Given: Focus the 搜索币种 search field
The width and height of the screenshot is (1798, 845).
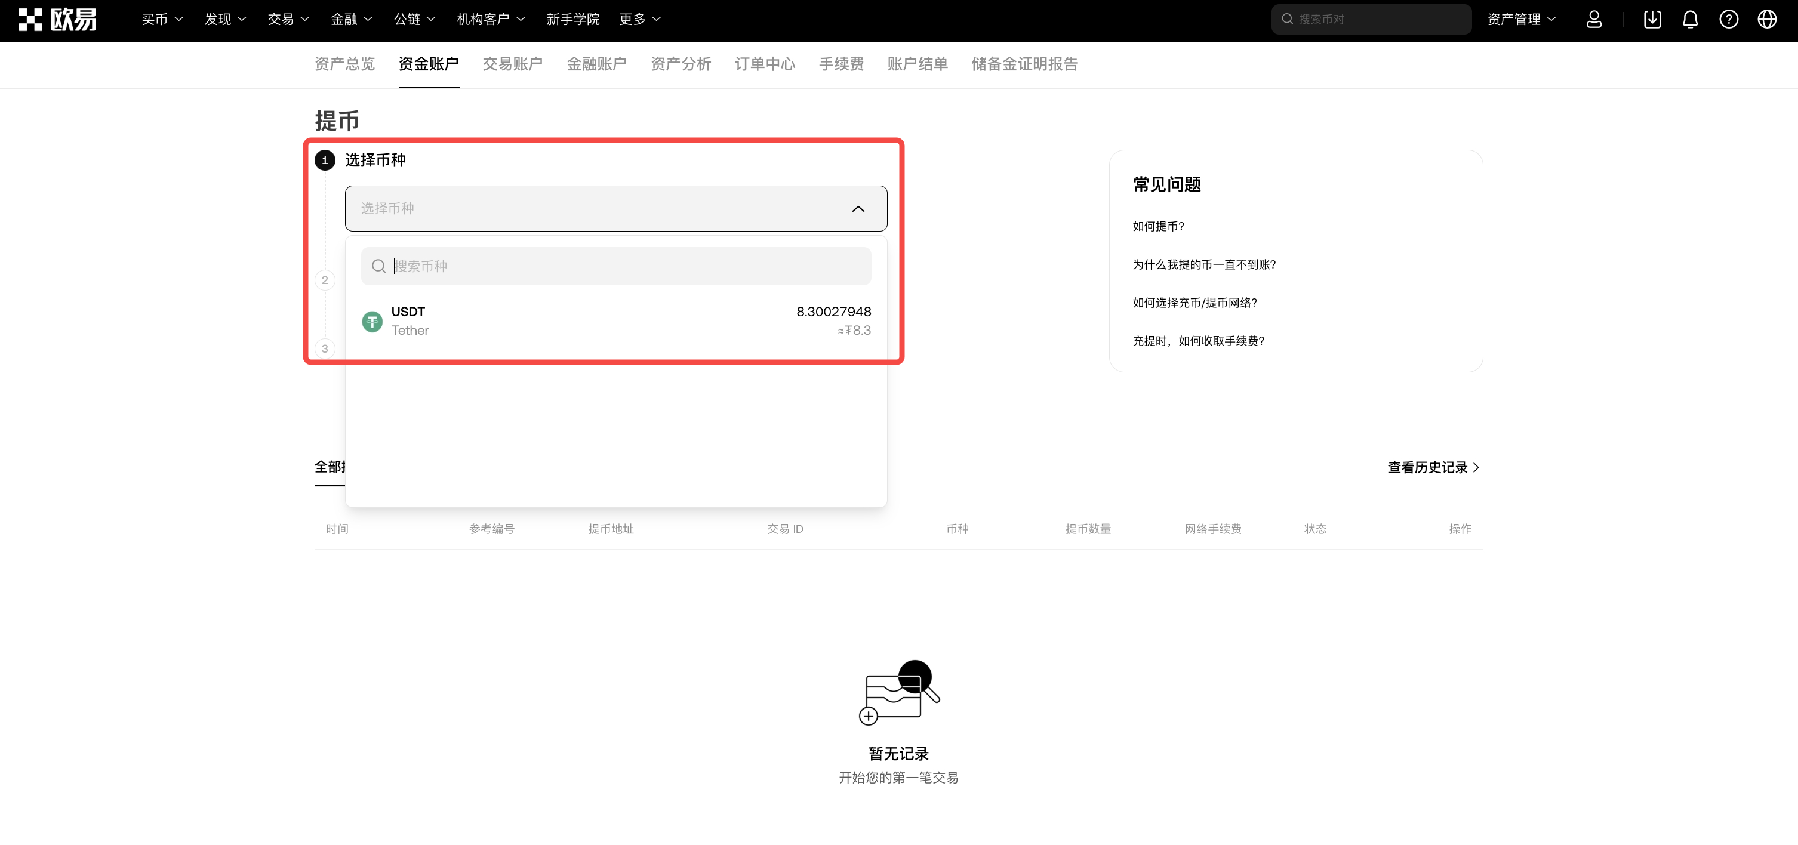Looking at the screenshot, I should tap(615, 266).
